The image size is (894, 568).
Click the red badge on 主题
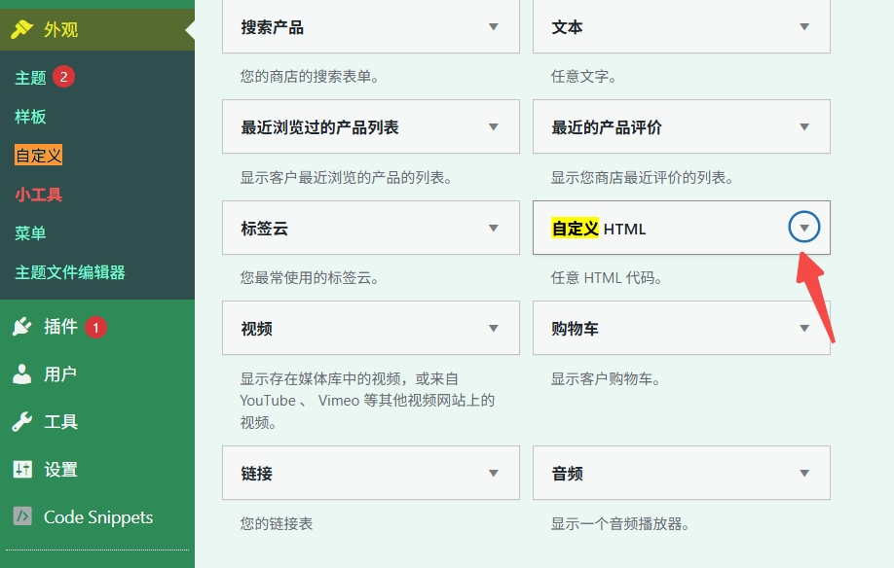[x=64, y=77]
